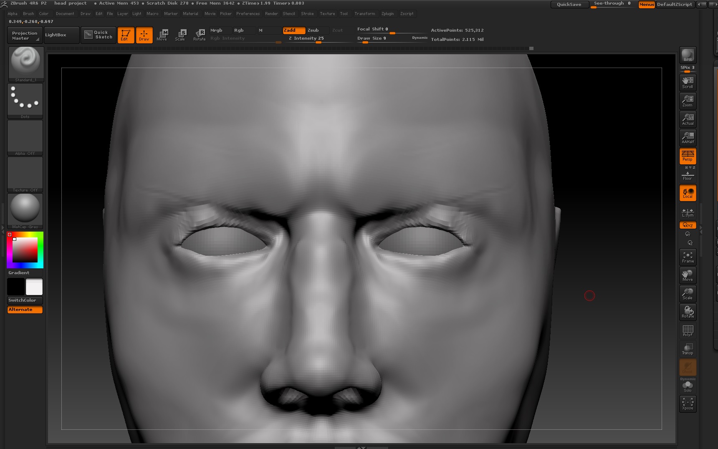
Task: Activate the Frame mesh icon
Action: (688, 257)
